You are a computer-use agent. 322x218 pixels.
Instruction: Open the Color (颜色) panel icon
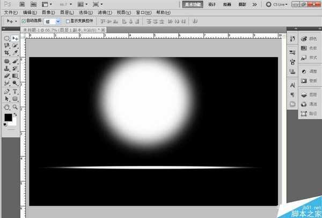click(x=309, y=39)
